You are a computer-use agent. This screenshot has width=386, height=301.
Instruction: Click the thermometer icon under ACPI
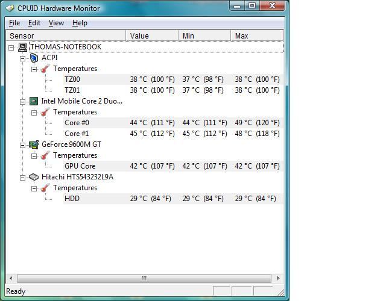[45, 69]
